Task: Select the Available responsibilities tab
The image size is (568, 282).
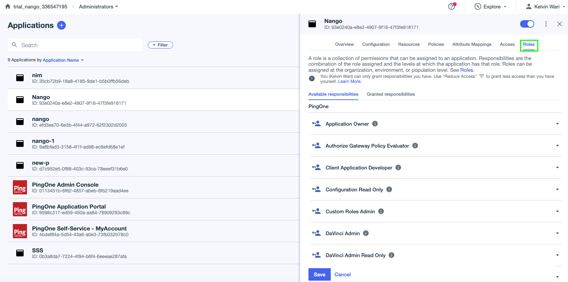Action: click(333, 94)
